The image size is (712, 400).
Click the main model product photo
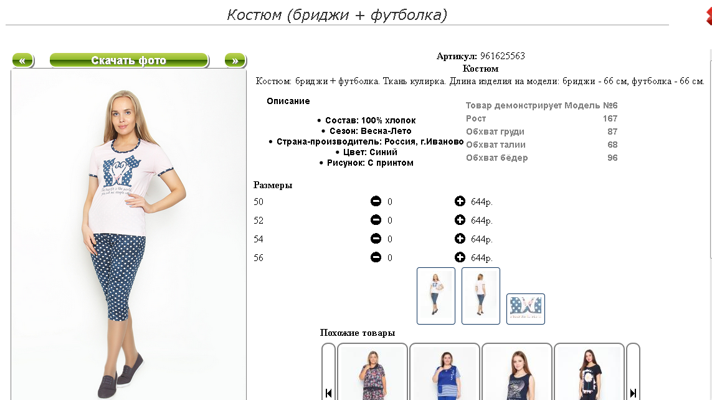[x=128, y=235]
